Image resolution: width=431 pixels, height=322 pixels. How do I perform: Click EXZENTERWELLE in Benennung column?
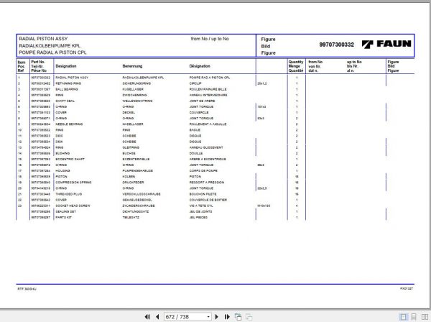pos(136,160)
